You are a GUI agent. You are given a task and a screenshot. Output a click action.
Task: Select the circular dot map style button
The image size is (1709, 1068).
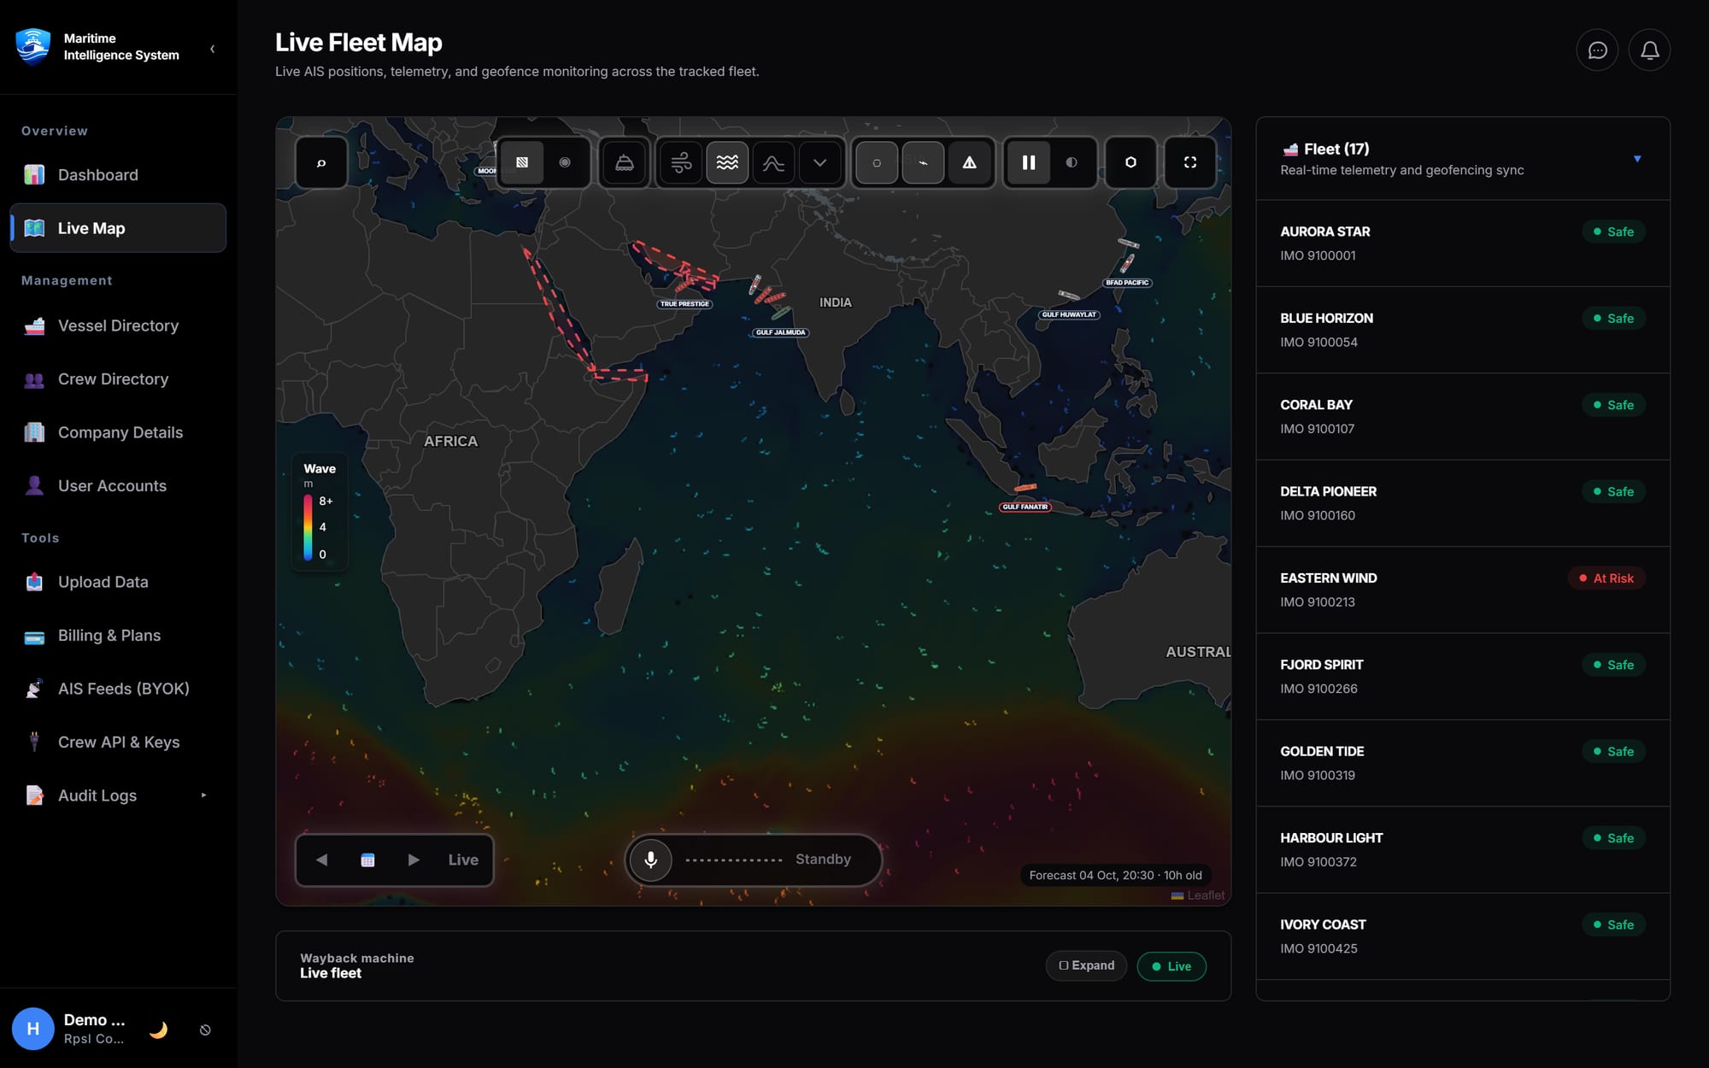click(x=565, y=162)
